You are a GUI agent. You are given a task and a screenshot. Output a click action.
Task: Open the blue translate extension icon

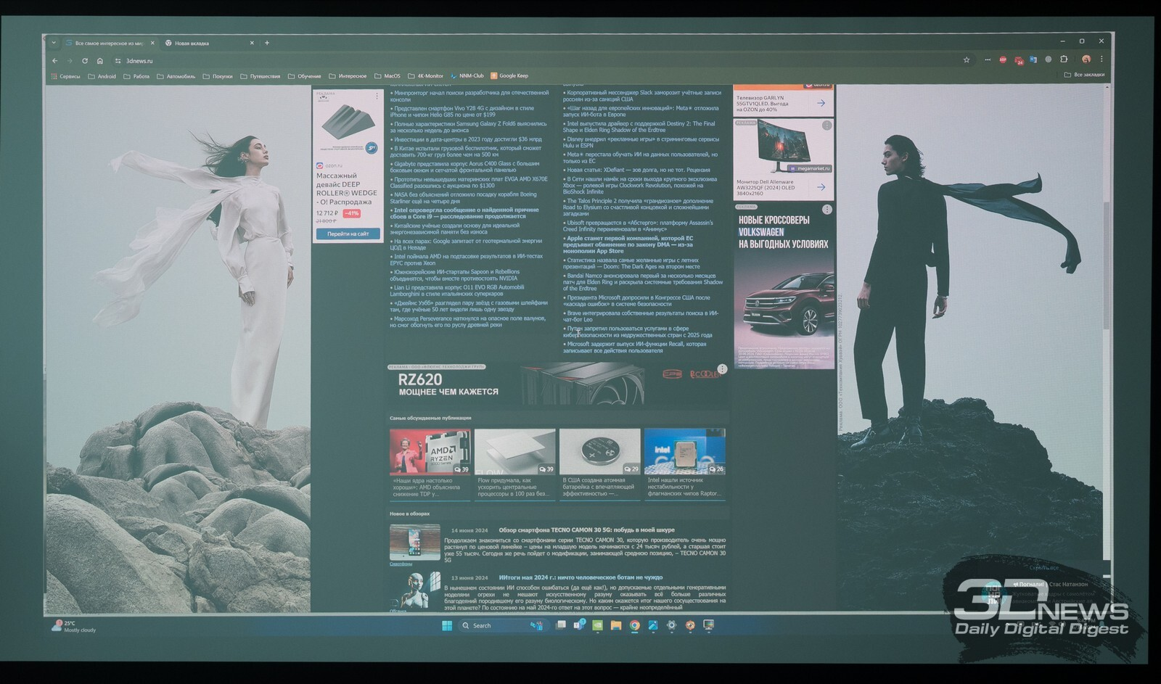[x=1033, y=59]
